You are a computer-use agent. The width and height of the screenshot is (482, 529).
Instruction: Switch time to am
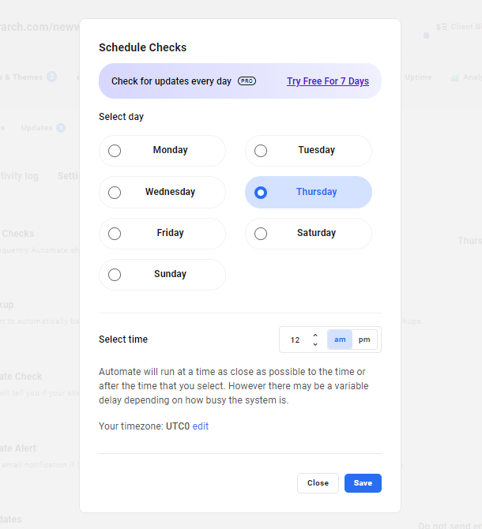pos(340,340)
